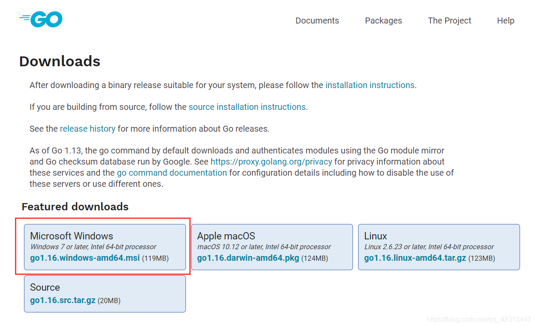
Task: Follow the source installation instructions link
Action: [247, 107]
